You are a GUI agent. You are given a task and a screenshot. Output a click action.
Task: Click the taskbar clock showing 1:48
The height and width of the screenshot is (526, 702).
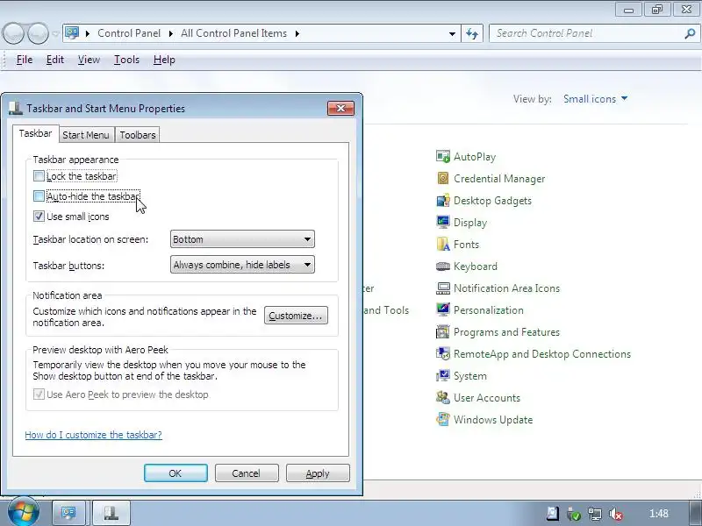(x=659, y=514)
